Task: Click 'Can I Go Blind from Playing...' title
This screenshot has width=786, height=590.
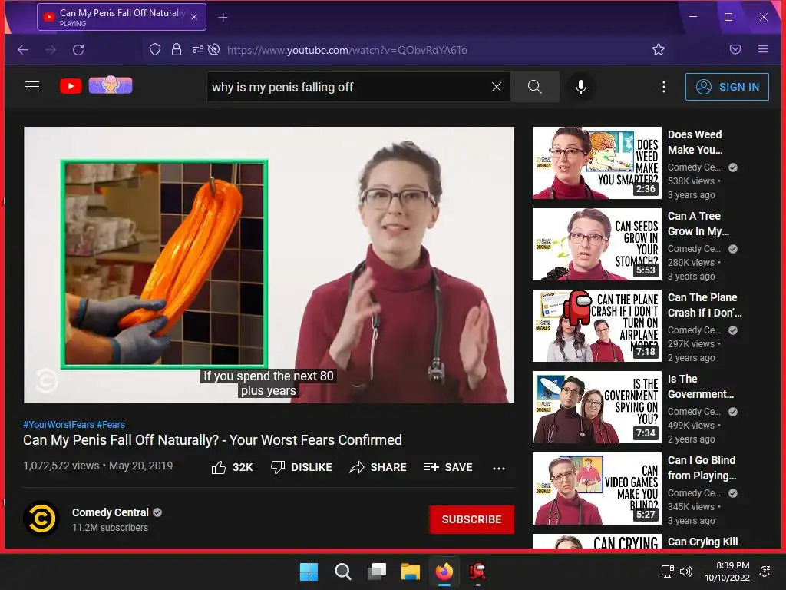Action: 702,468
